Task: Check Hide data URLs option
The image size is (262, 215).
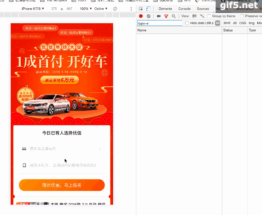Action: pos(187,23)
